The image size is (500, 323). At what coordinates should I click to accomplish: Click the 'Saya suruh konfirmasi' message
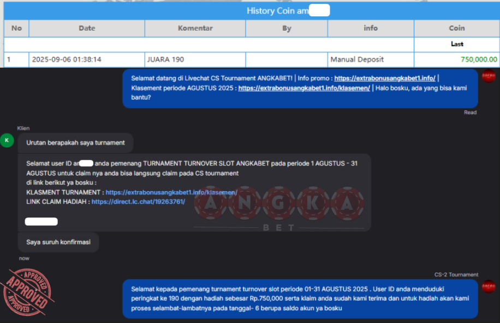coord(58,242)
